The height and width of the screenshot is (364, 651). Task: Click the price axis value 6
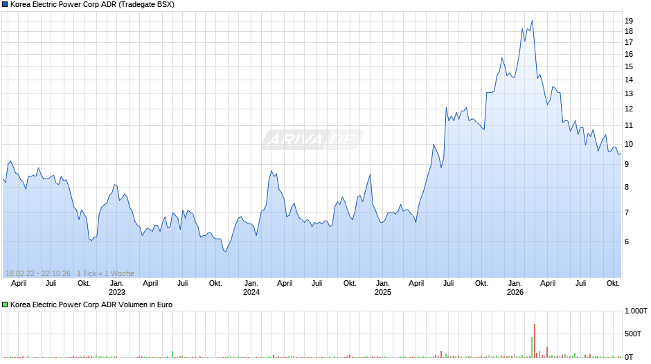[627, 242]
